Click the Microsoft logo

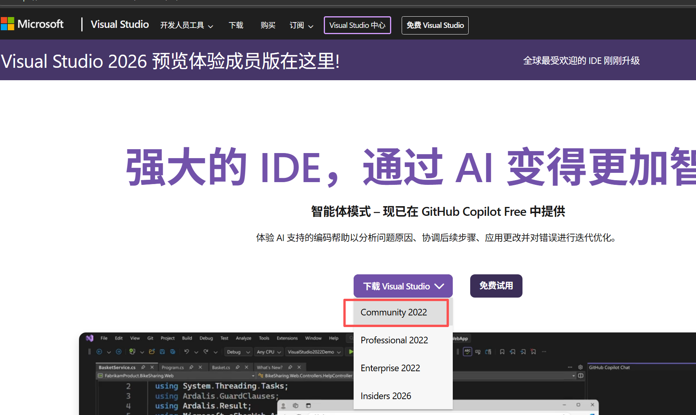[32, 24]
